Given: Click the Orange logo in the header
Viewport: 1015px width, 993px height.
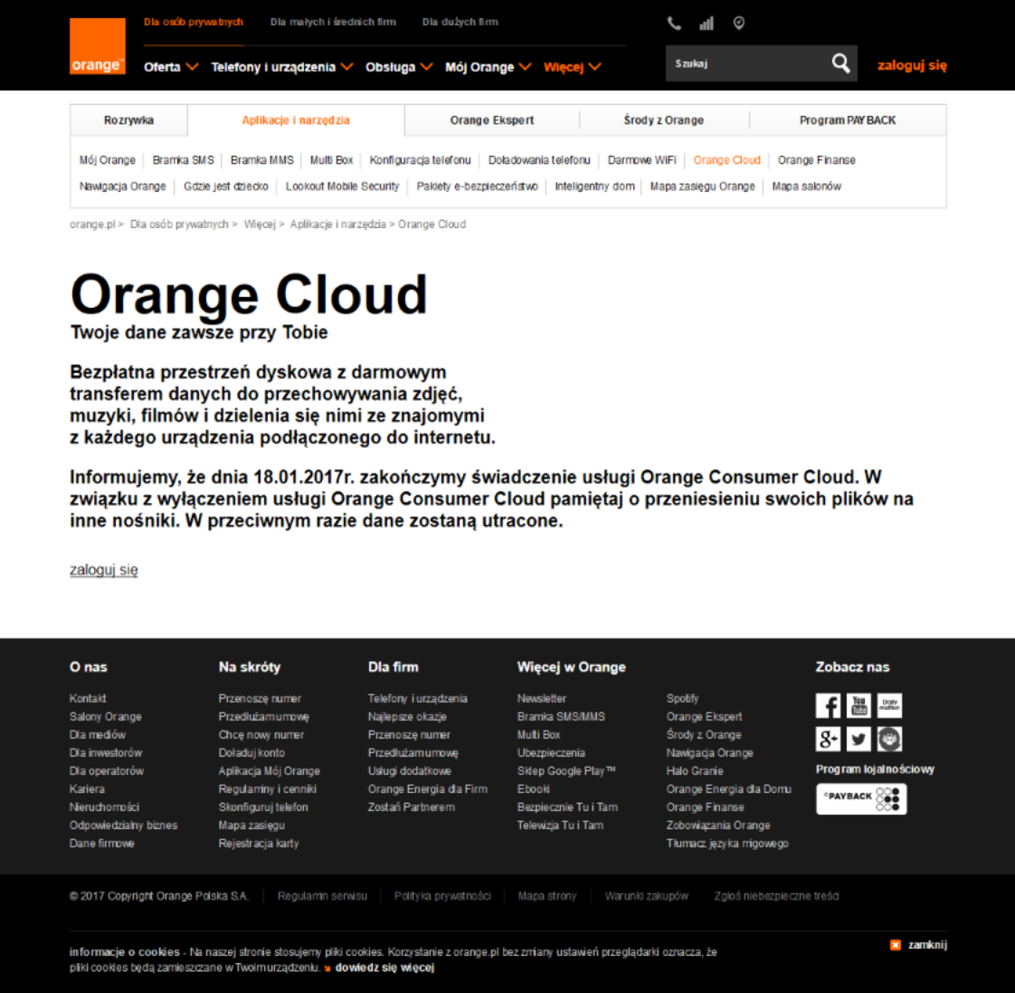Looking at the screenshot, I should pos(97,46).
